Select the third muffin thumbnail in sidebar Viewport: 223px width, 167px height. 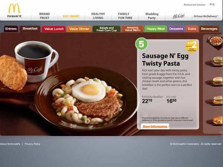[x=214, y=100]
